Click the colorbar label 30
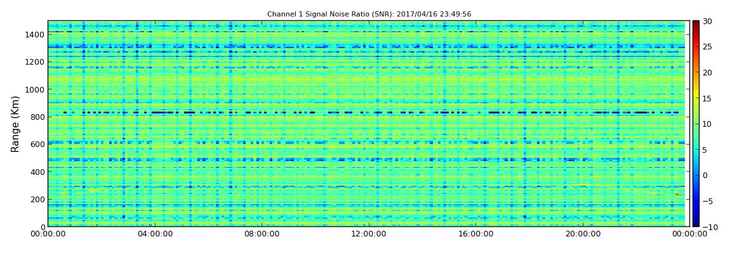Image resolution: width=730 pixels, height=258 pixels. pos(708,21)
